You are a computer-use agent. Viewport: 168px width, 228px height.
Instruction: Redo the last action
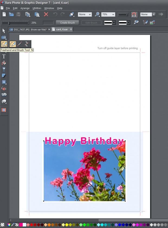click(x=63, y=14)
